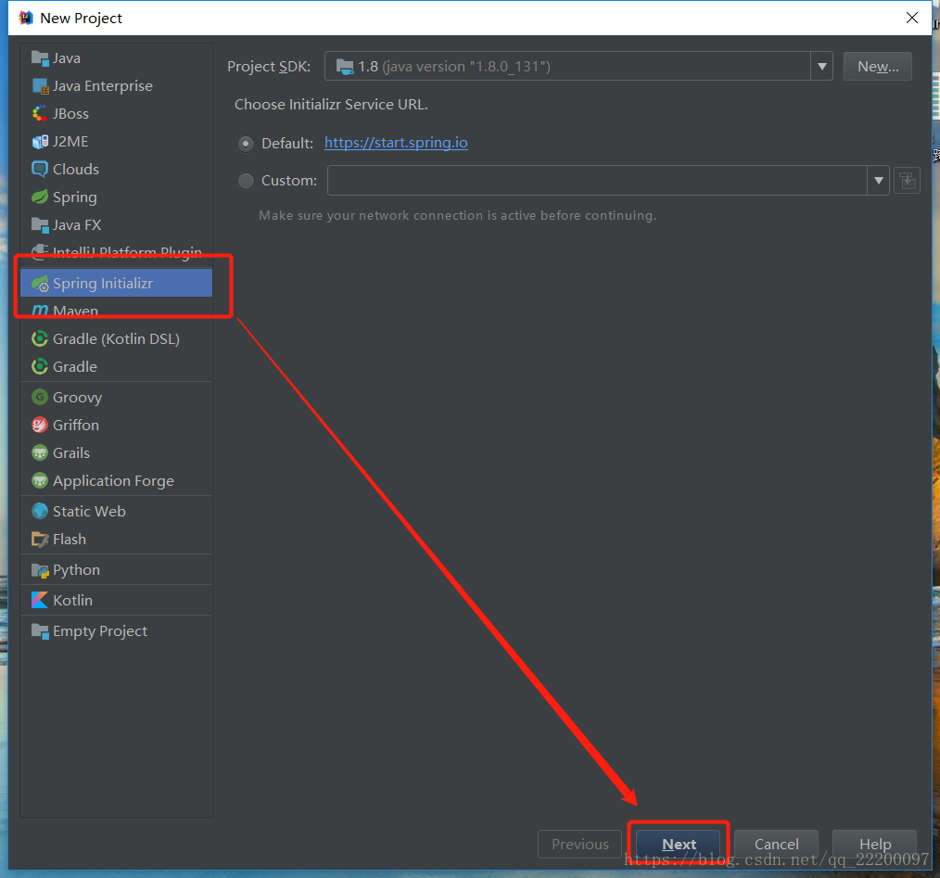Click the custom URL history icon button
940x878 pixels.
coord(907,181)
